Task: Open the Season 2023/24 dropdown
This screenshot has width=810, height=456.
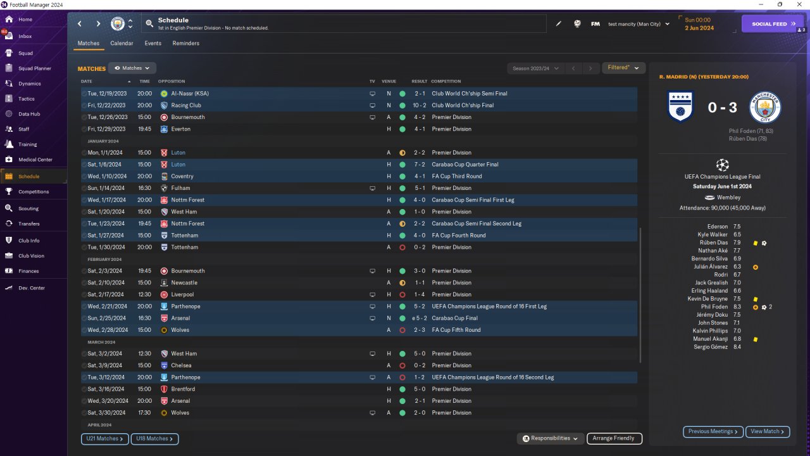Action: [x=534, y=68]
